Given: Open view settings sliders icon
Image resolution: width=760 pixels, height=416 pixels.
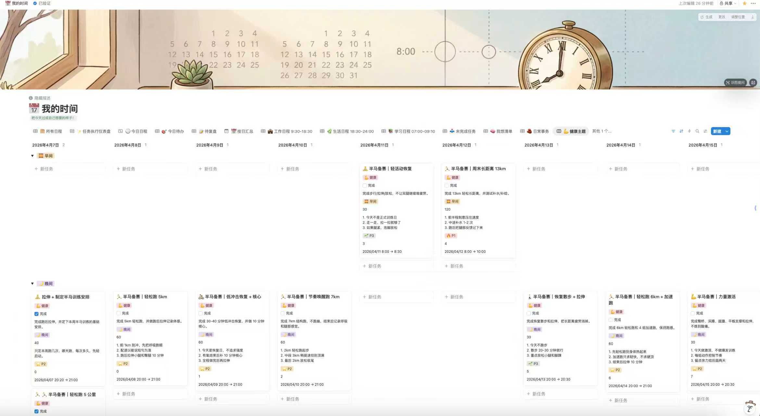Looking at the screenshot, I should pos(705,131).
